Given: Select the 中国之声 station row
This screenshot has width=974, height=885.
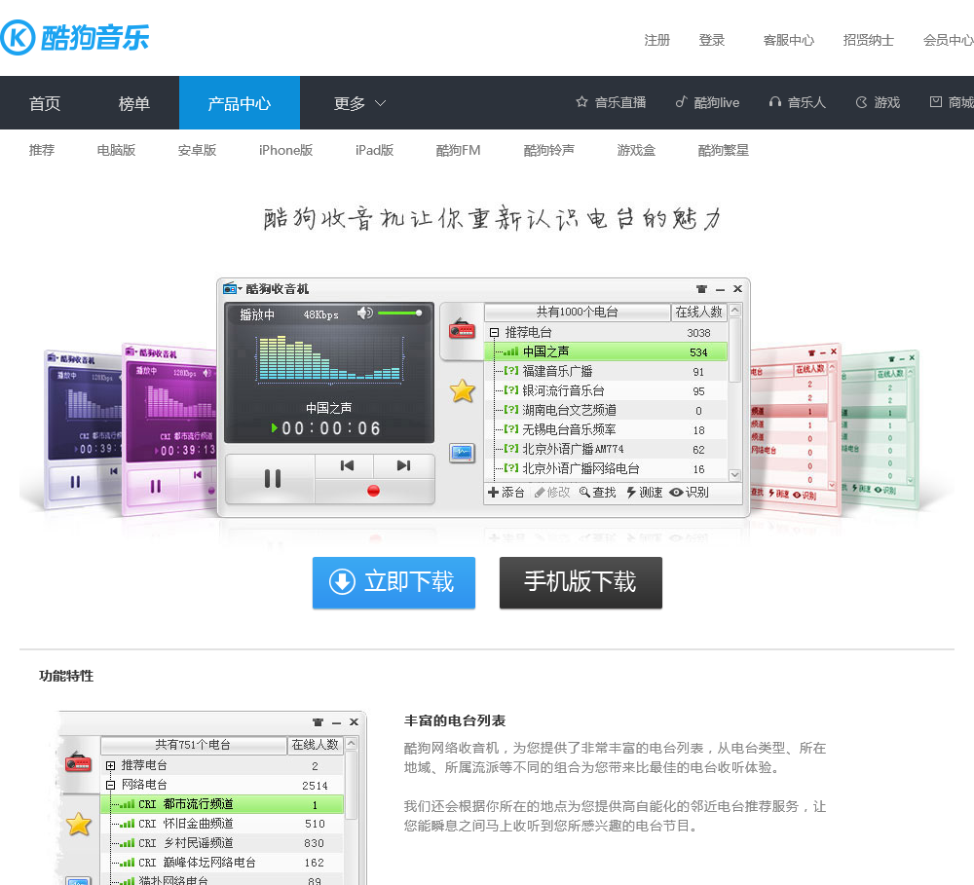Looking at the screenshot, I should pyautogui.click(x=606, y=352).
